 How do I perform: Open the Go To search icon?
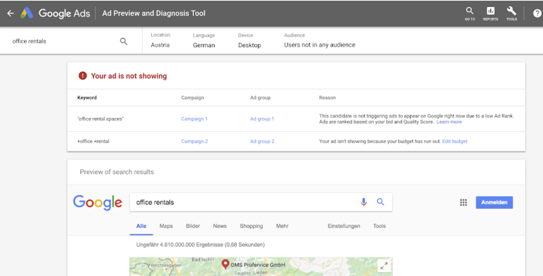tap(470, 13)
